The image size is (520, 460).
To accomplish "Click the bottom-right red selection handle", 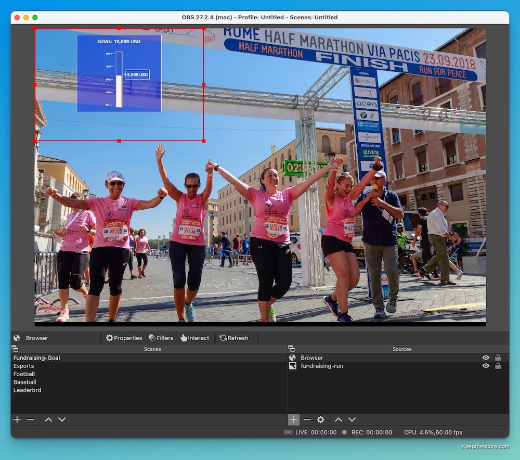I will [204, 141].
